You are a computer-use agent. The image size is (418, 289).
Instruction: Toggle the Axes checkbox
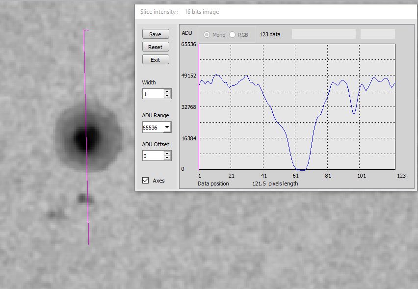[146, 181]
